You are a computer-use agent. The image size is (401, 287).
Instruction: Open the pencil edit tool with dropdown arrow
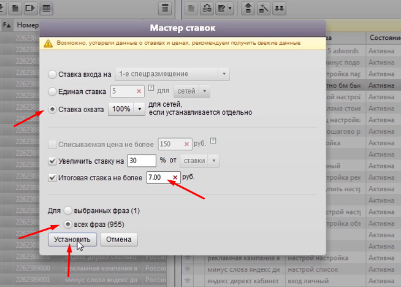click(x=224, y=9)
